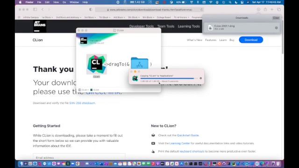Screen dimensions: 299x168
Task: Open the Bluetooth menu bar icon
Action: click(198, 2)
